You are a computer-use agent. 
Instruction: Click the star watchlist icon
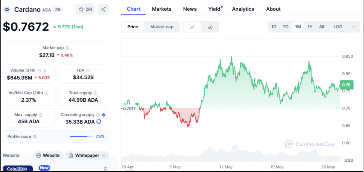click(81, 9)
